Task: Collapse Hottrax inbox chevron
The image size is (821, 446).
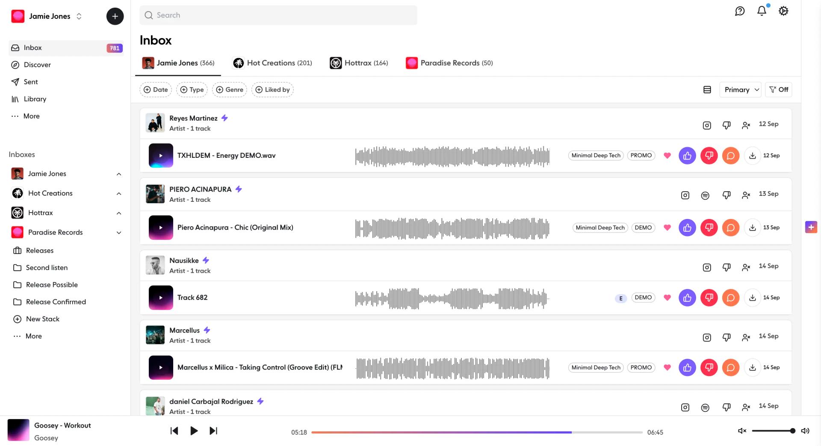Action: tap(119, 213)
